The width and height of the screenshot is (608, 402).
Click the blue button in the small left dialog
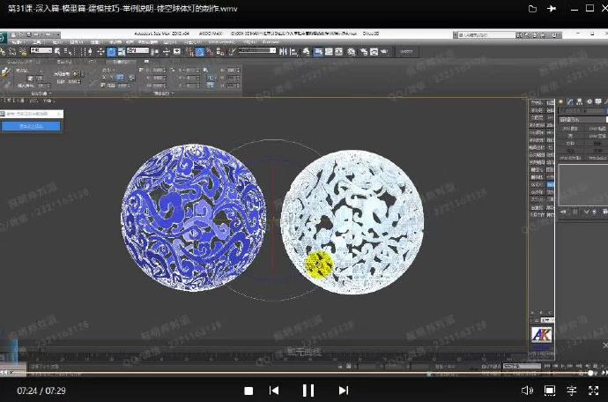point(31,126)
